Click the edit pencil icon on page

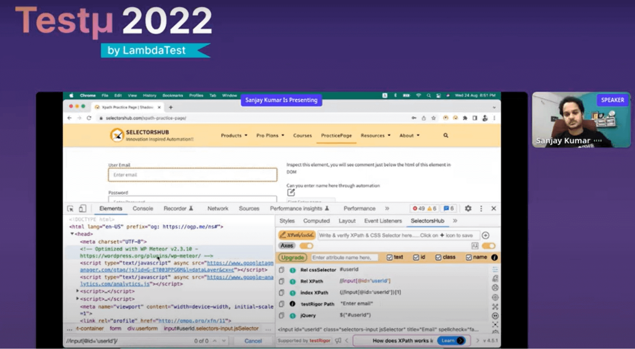pos(291,192)
